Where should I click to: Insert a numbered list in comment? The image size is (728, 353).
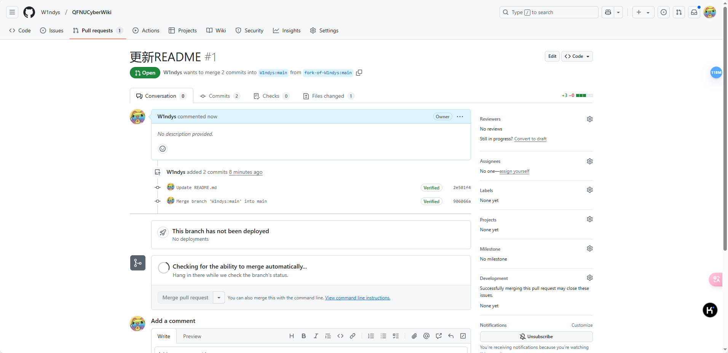[x=371, y=336]
